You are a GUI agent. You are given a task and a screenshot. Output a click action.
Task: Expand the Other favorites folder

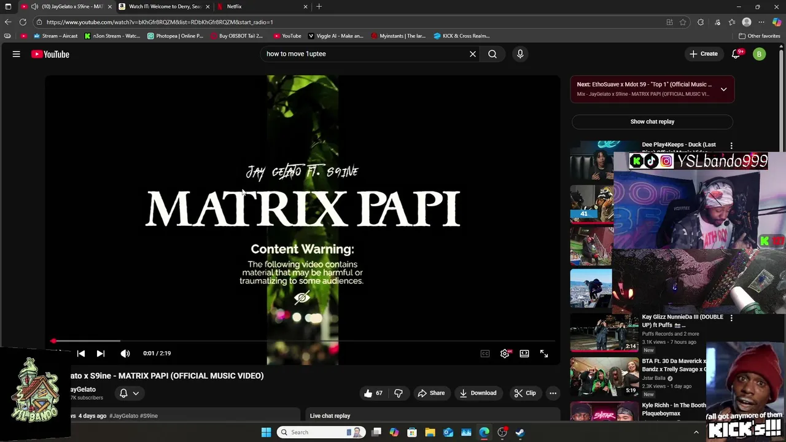click(x=760, y=36)
